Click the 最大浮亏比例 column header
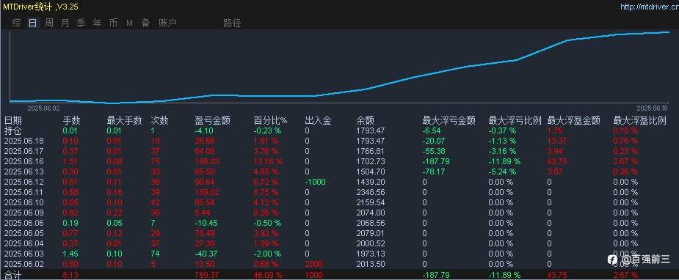Screen dimensions: 679x280 (x=515, y=120)
